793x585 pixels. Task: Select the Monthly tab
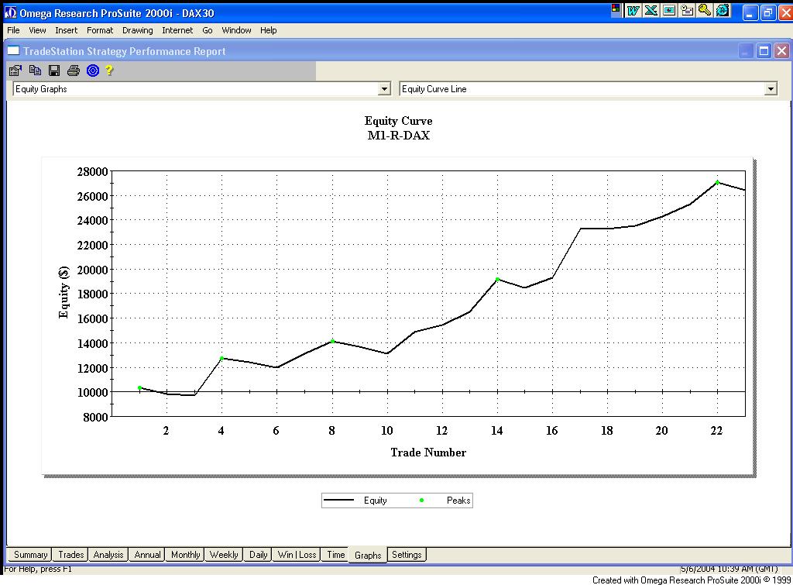pyautogui.click(x=185, y=555)
